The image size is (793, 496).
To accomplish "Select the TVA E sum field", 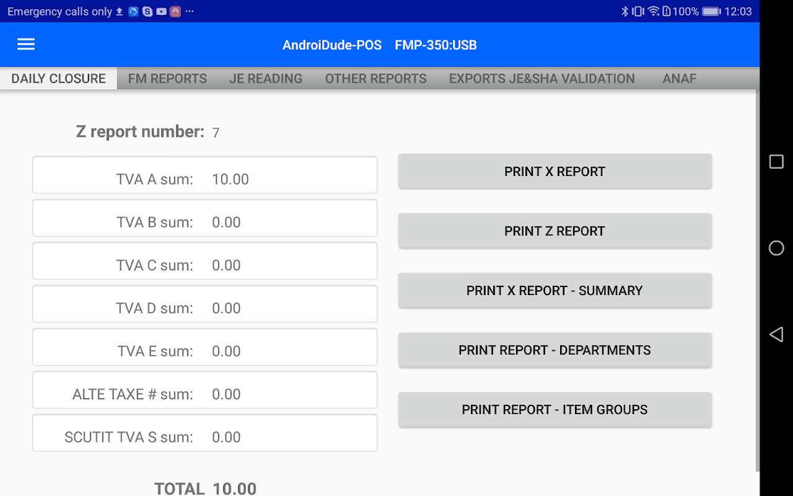I will (x=204, y=347).
